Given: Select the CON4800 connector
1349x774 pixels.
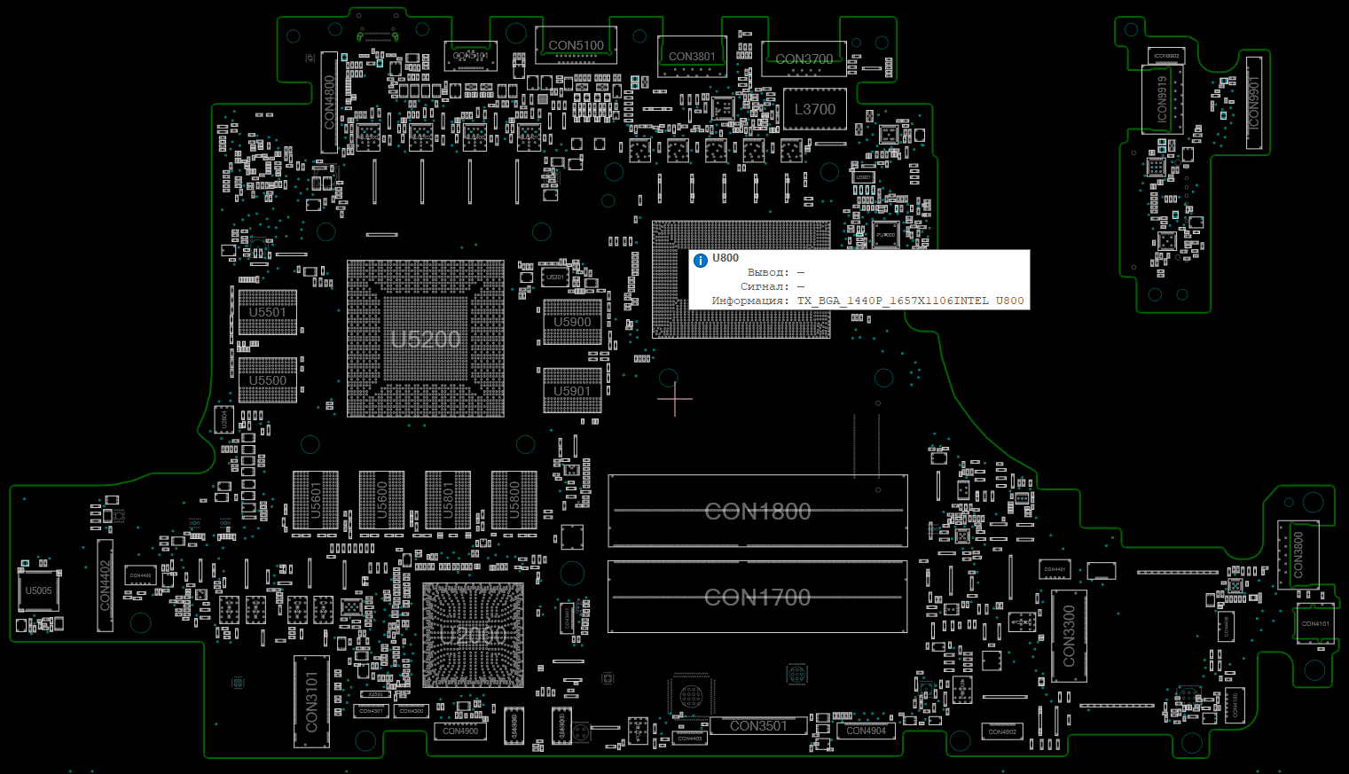Looking at the screenshot, I should point(329,102).
